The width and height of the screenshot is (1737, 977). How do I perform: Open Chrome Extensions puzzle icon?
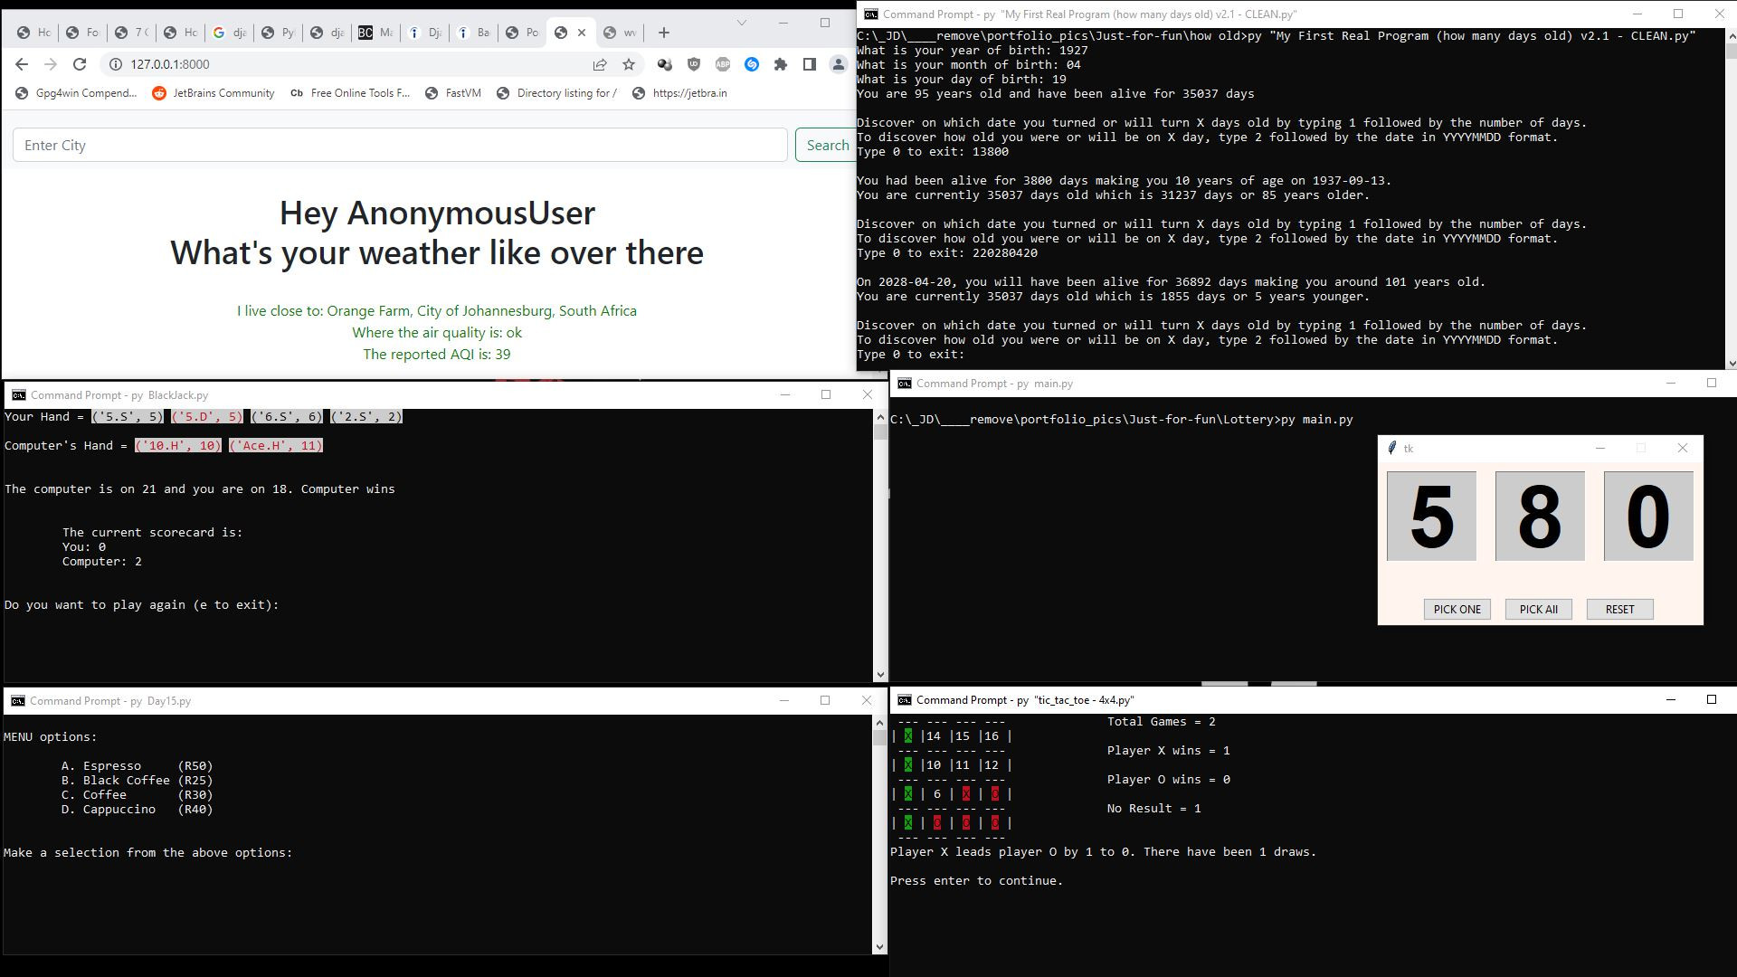[781, 64]
